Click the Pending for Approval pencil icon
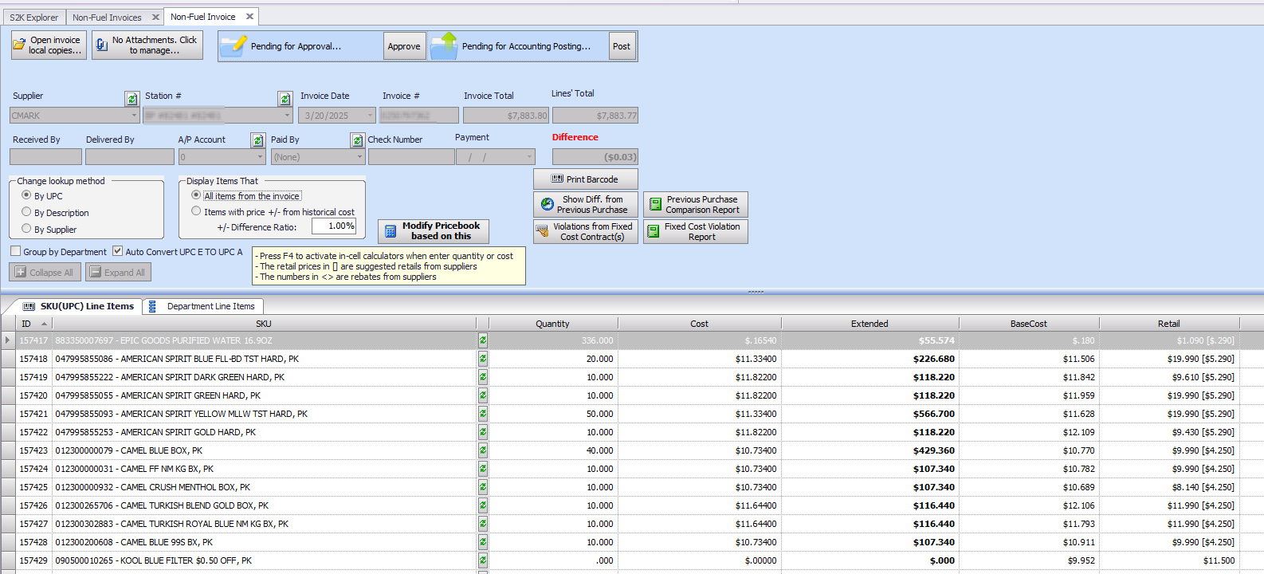This screenshot has height=574, width=1264. pyautogui.click(x=234, y=45)
